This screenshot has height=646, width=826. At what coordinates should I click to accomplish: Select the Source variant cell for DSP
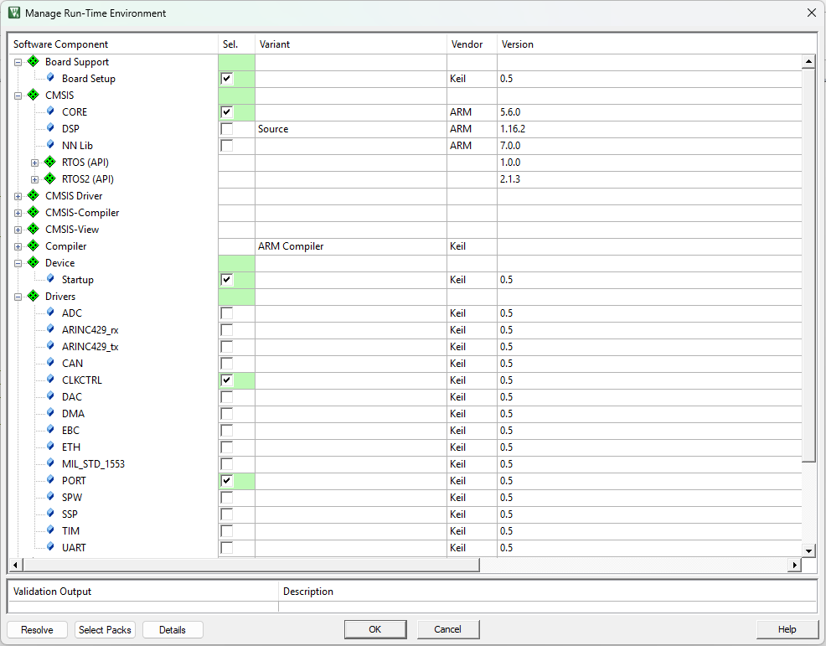(x=350, y=129)
